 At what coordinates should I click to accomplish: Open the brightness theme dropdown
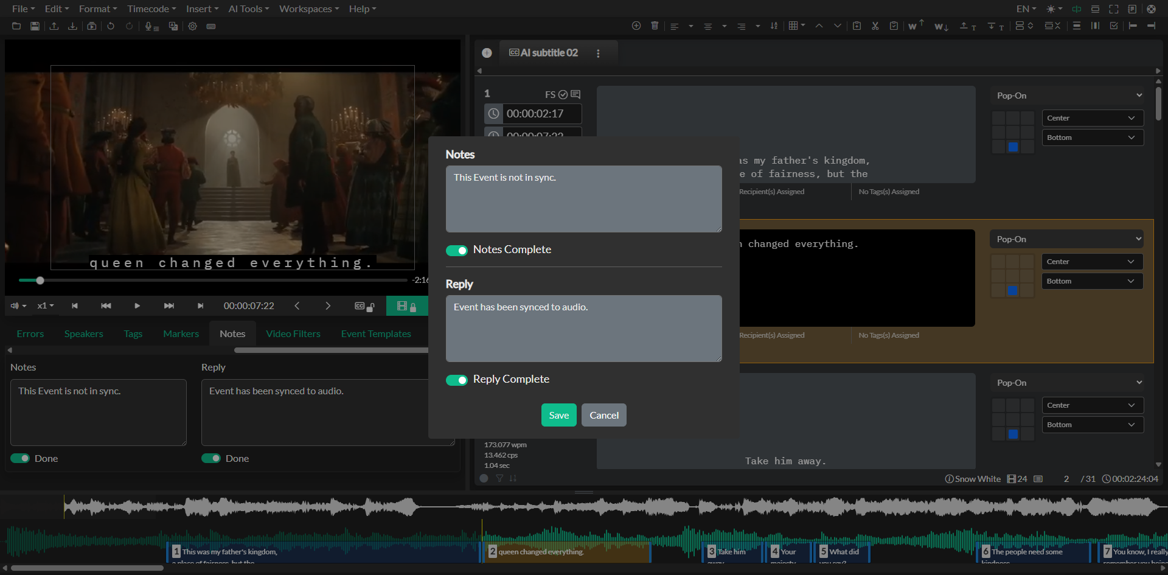pyautogui.click(x=1054, y=9)
